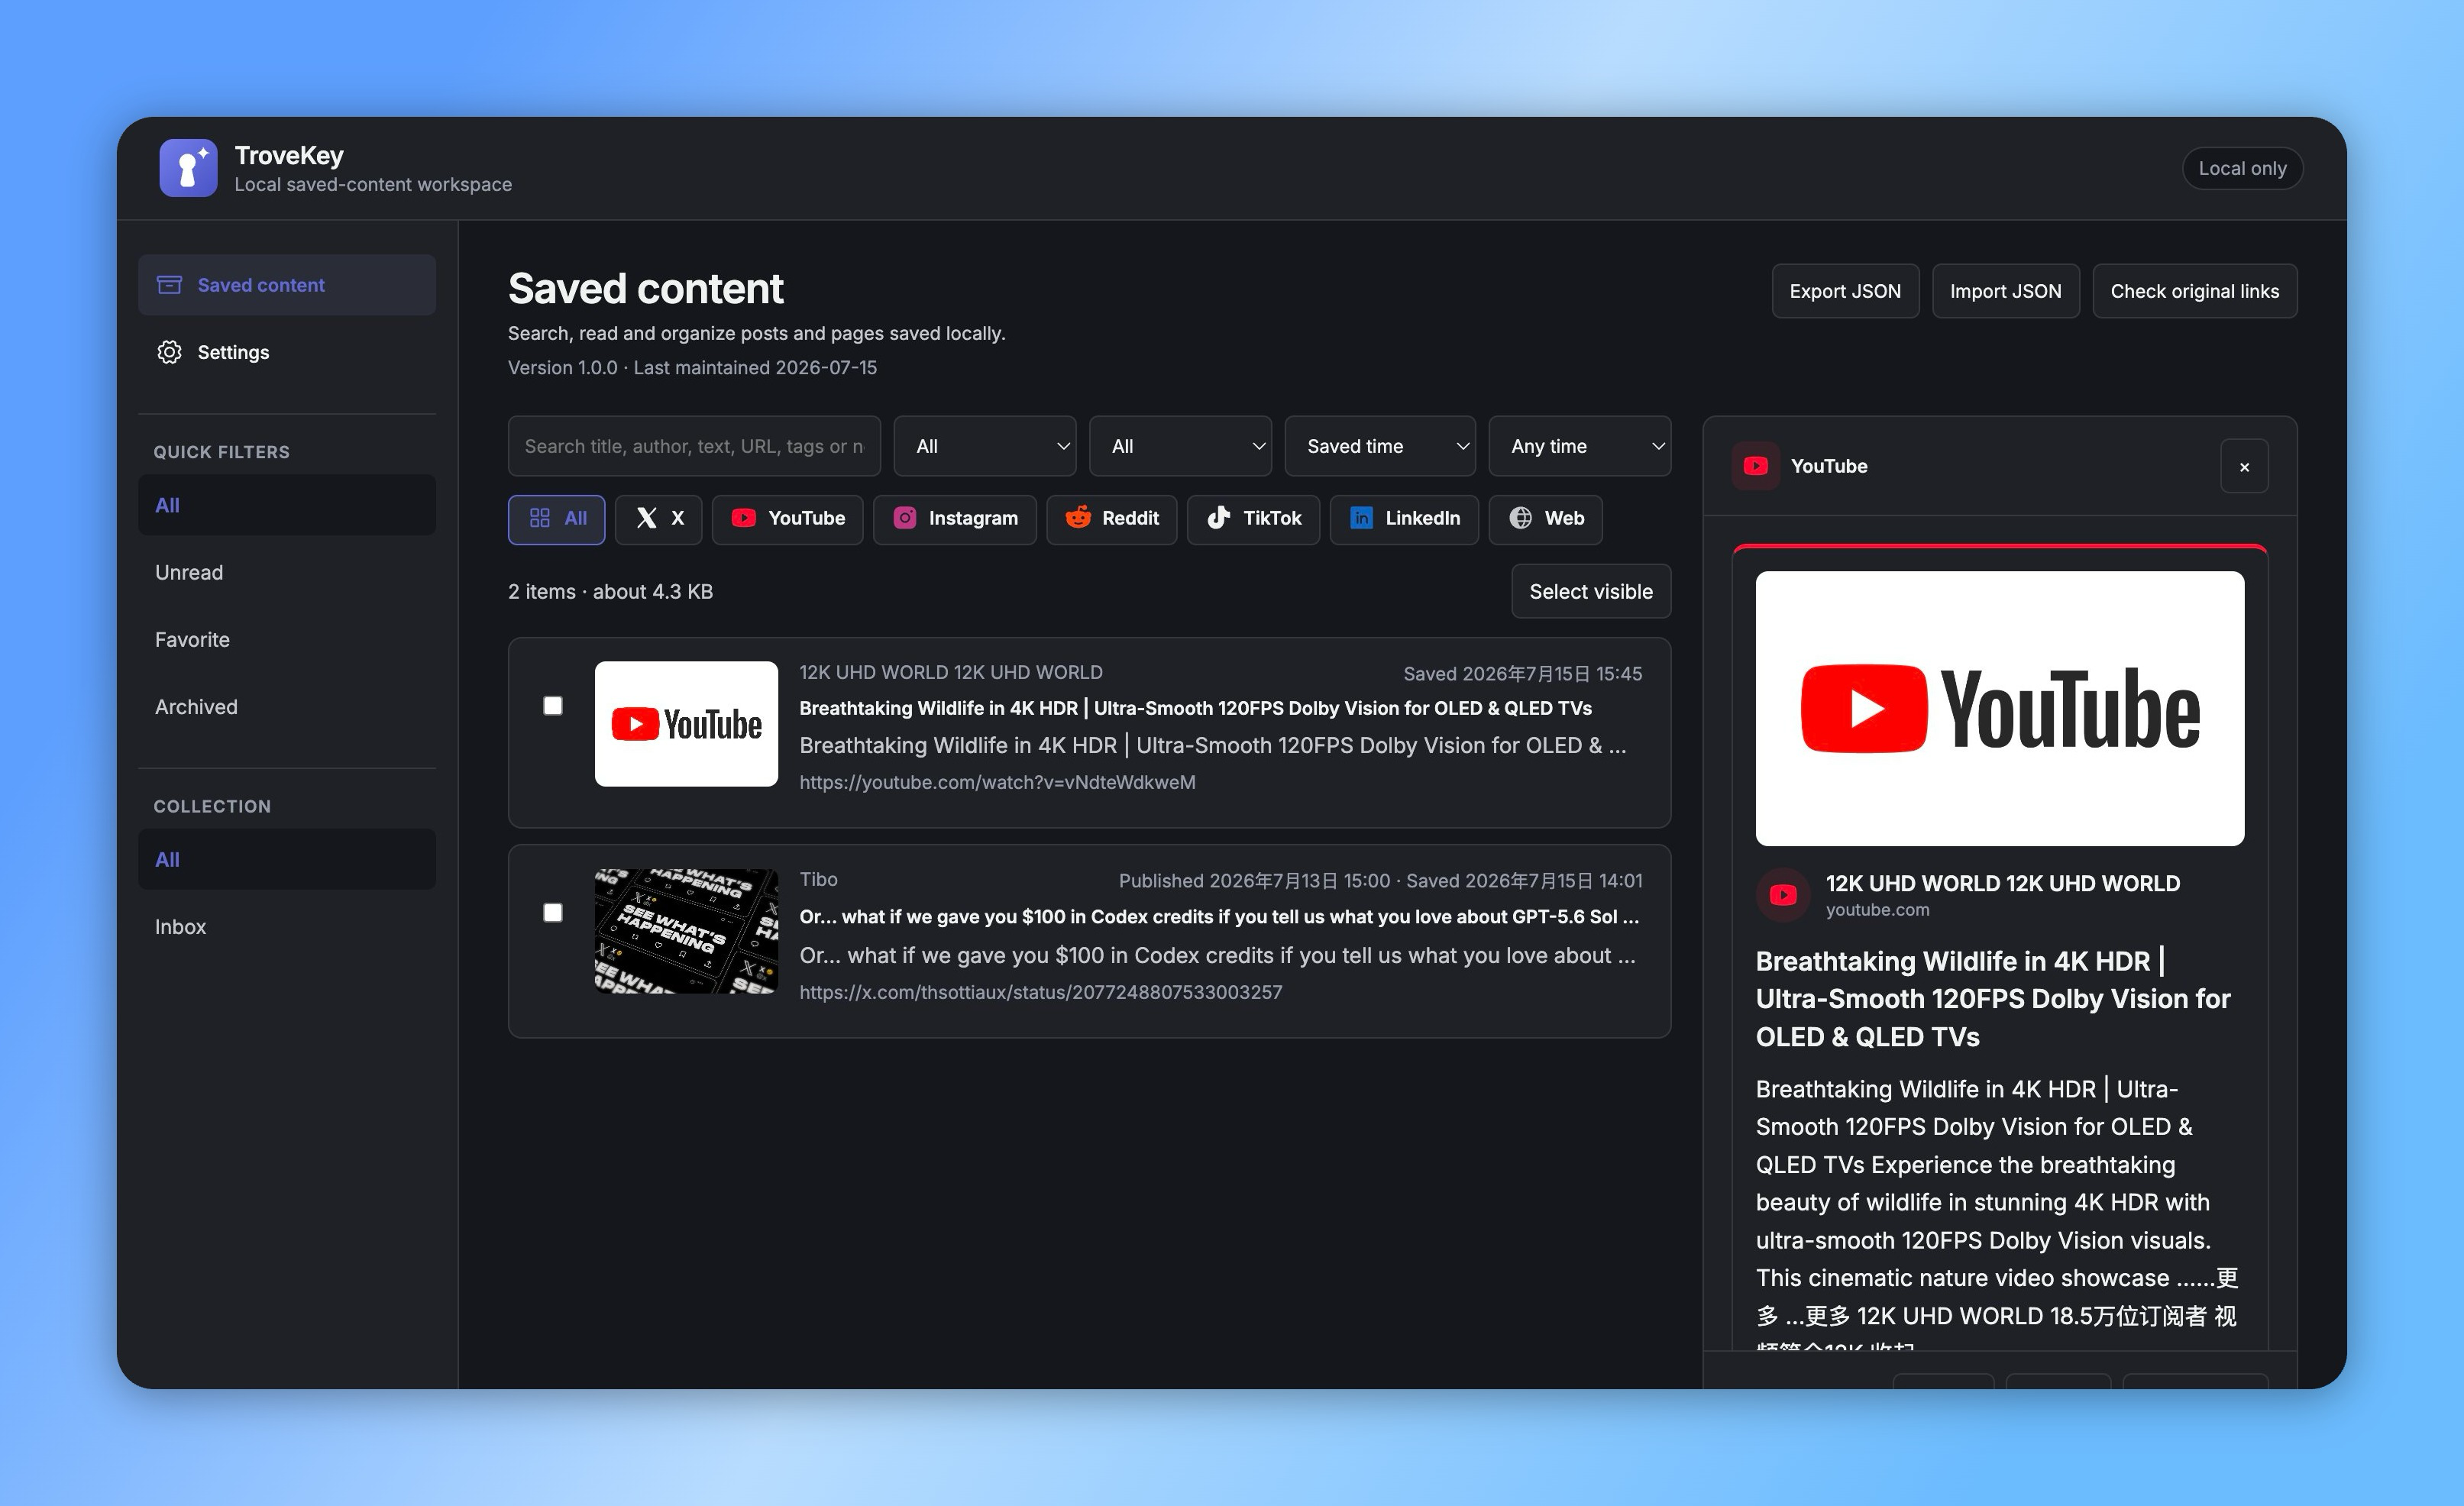Focus the search title, author, text field

click(x=694, y=446)
